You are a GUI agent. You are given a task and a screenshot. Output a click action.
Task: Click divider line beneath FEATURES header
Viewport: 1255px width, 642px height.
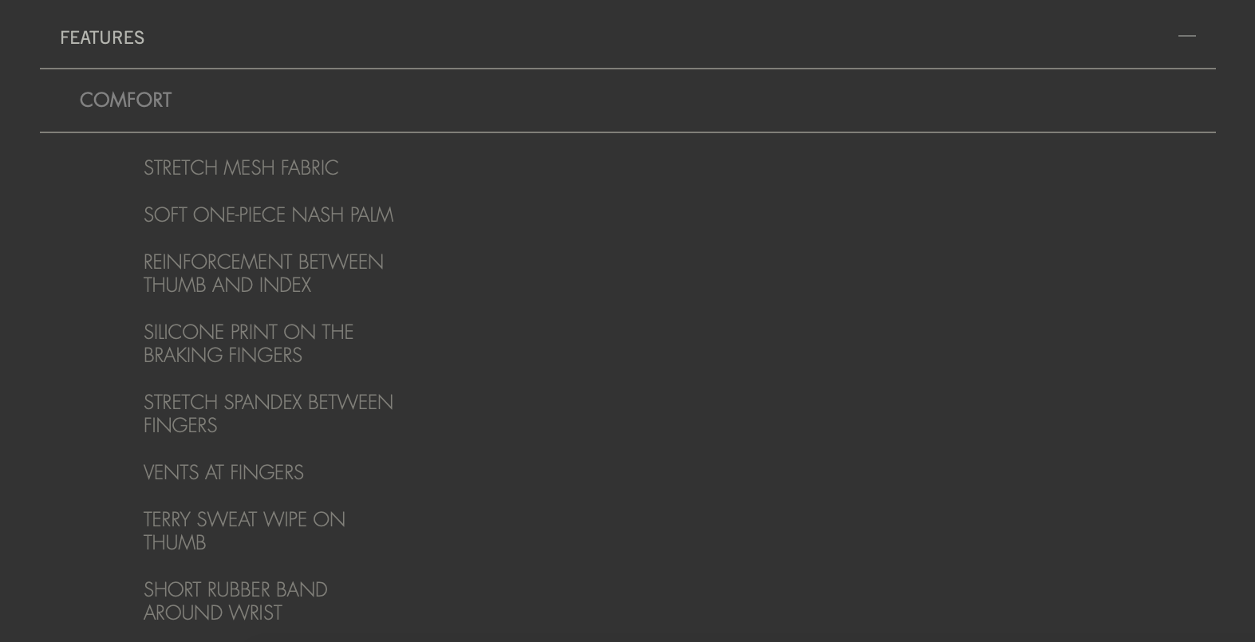coord(628,69)
